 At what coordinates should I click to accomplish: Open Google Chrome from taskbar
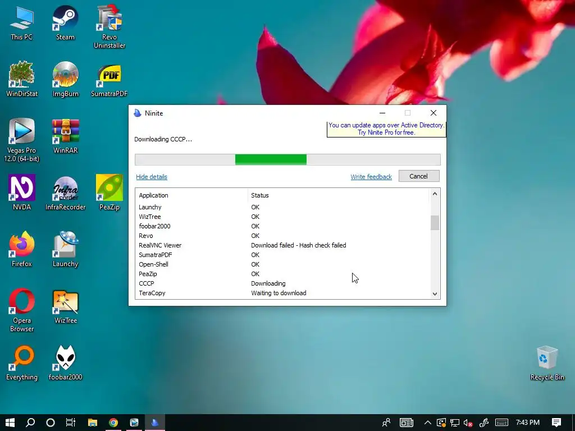(x=113, y=423)
